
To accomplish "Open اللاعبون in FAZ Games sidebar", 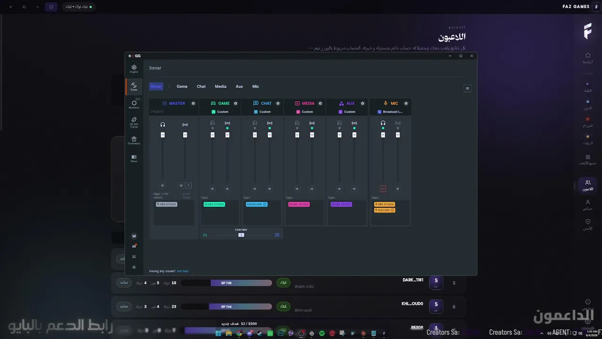I will tap(588, 186).
